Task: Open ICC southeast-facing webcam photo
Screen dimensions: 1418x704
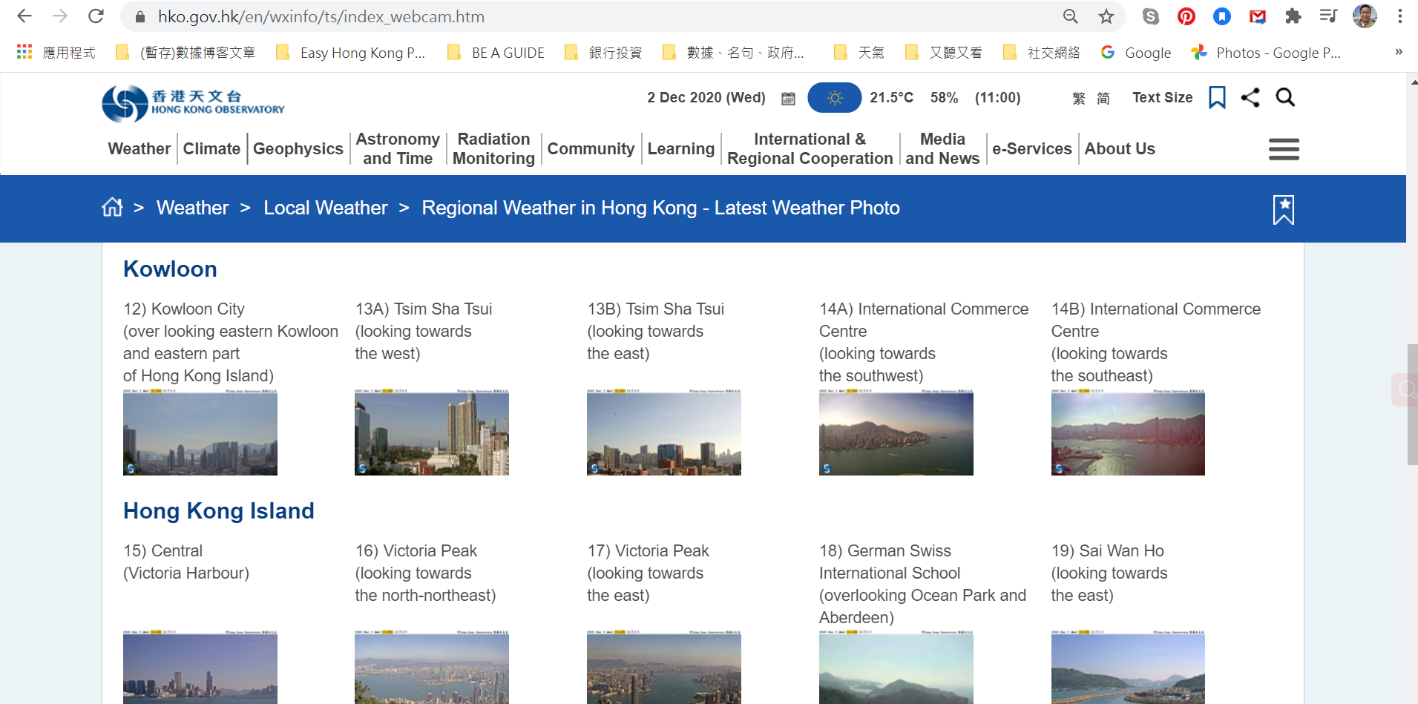Action: (x=1128, y=432)
